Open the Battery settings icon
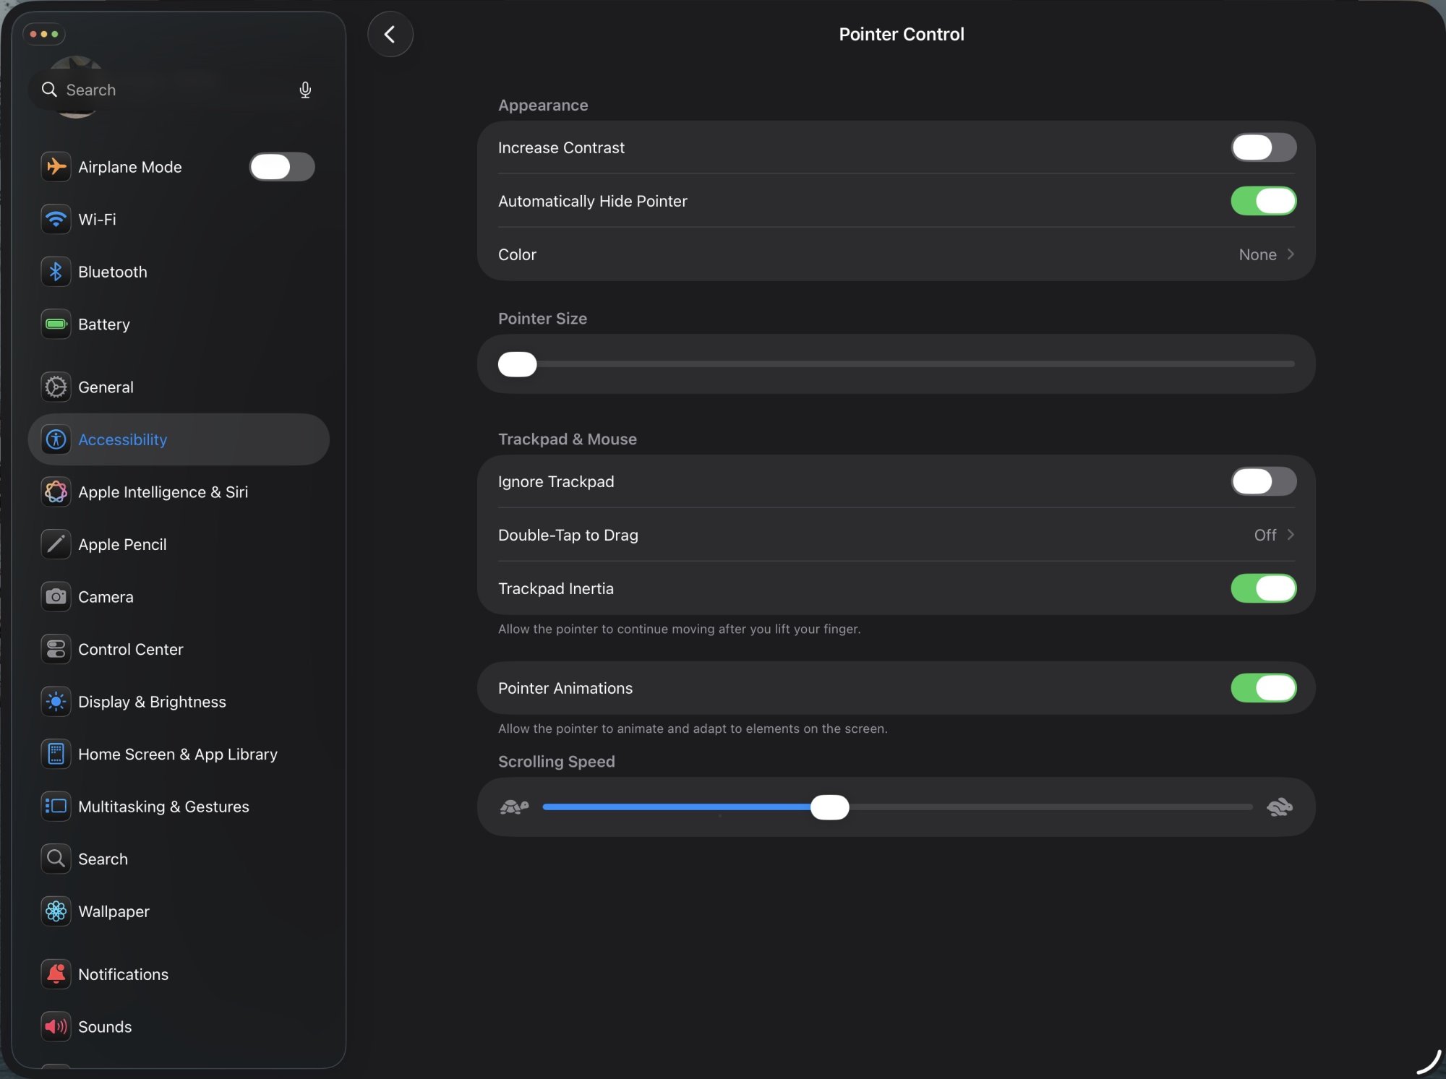Screen dimensions: 1446x1079 tap(56, 324)
